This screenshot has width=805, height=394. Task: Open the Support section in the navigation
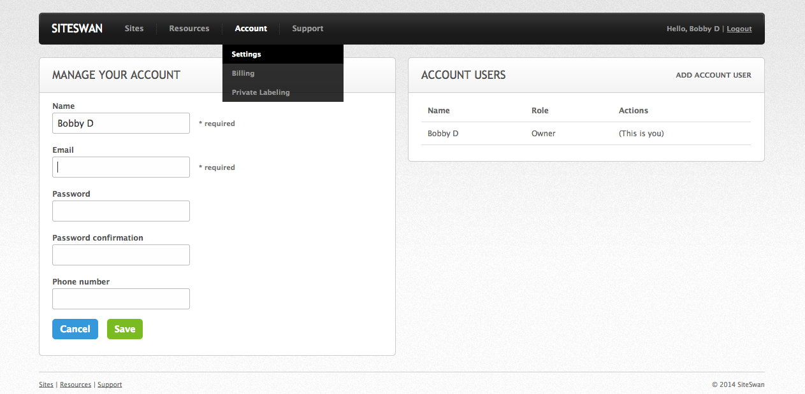[308, 28]
